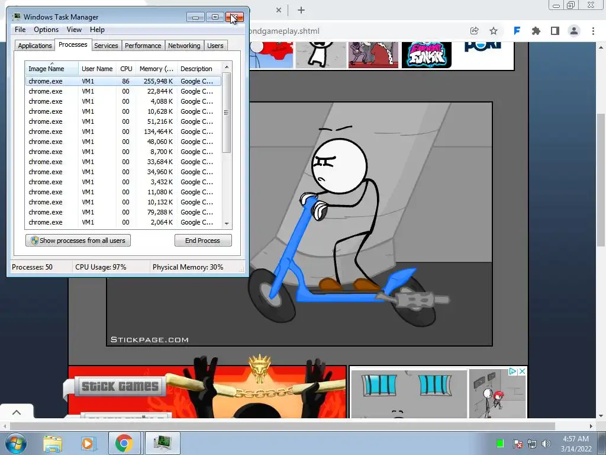Maximize the Task Manager window
This screenshot has width=606, height=455.
click(x=215, y=17)
